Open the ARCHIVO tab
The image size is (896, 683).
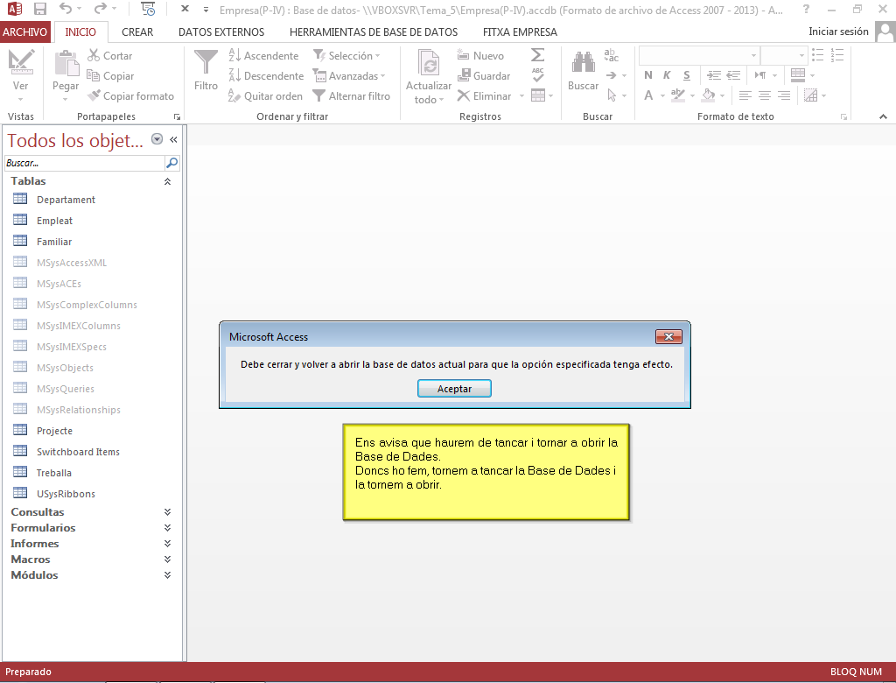[25, 32]
